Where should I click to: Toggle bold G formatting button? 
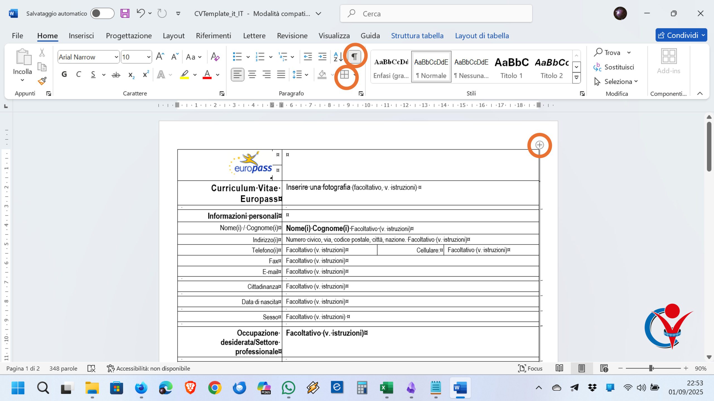pos(64,74)
